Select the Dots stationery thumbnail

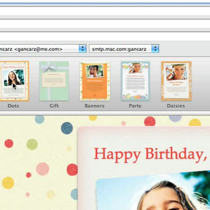pos(14,81)
